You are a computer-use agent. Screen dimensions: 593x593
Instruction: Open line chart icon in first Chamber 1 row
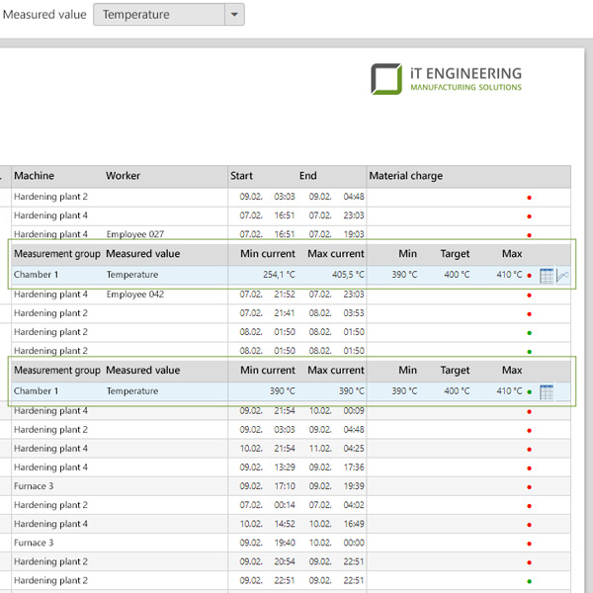(562, 276)
